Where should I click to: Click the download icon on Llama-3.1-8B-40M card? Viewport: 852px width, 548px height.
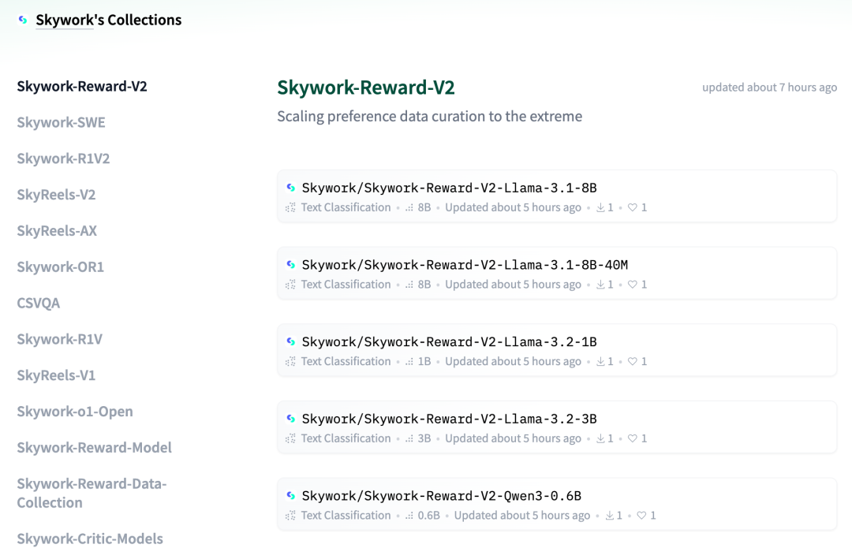[600, 285]
